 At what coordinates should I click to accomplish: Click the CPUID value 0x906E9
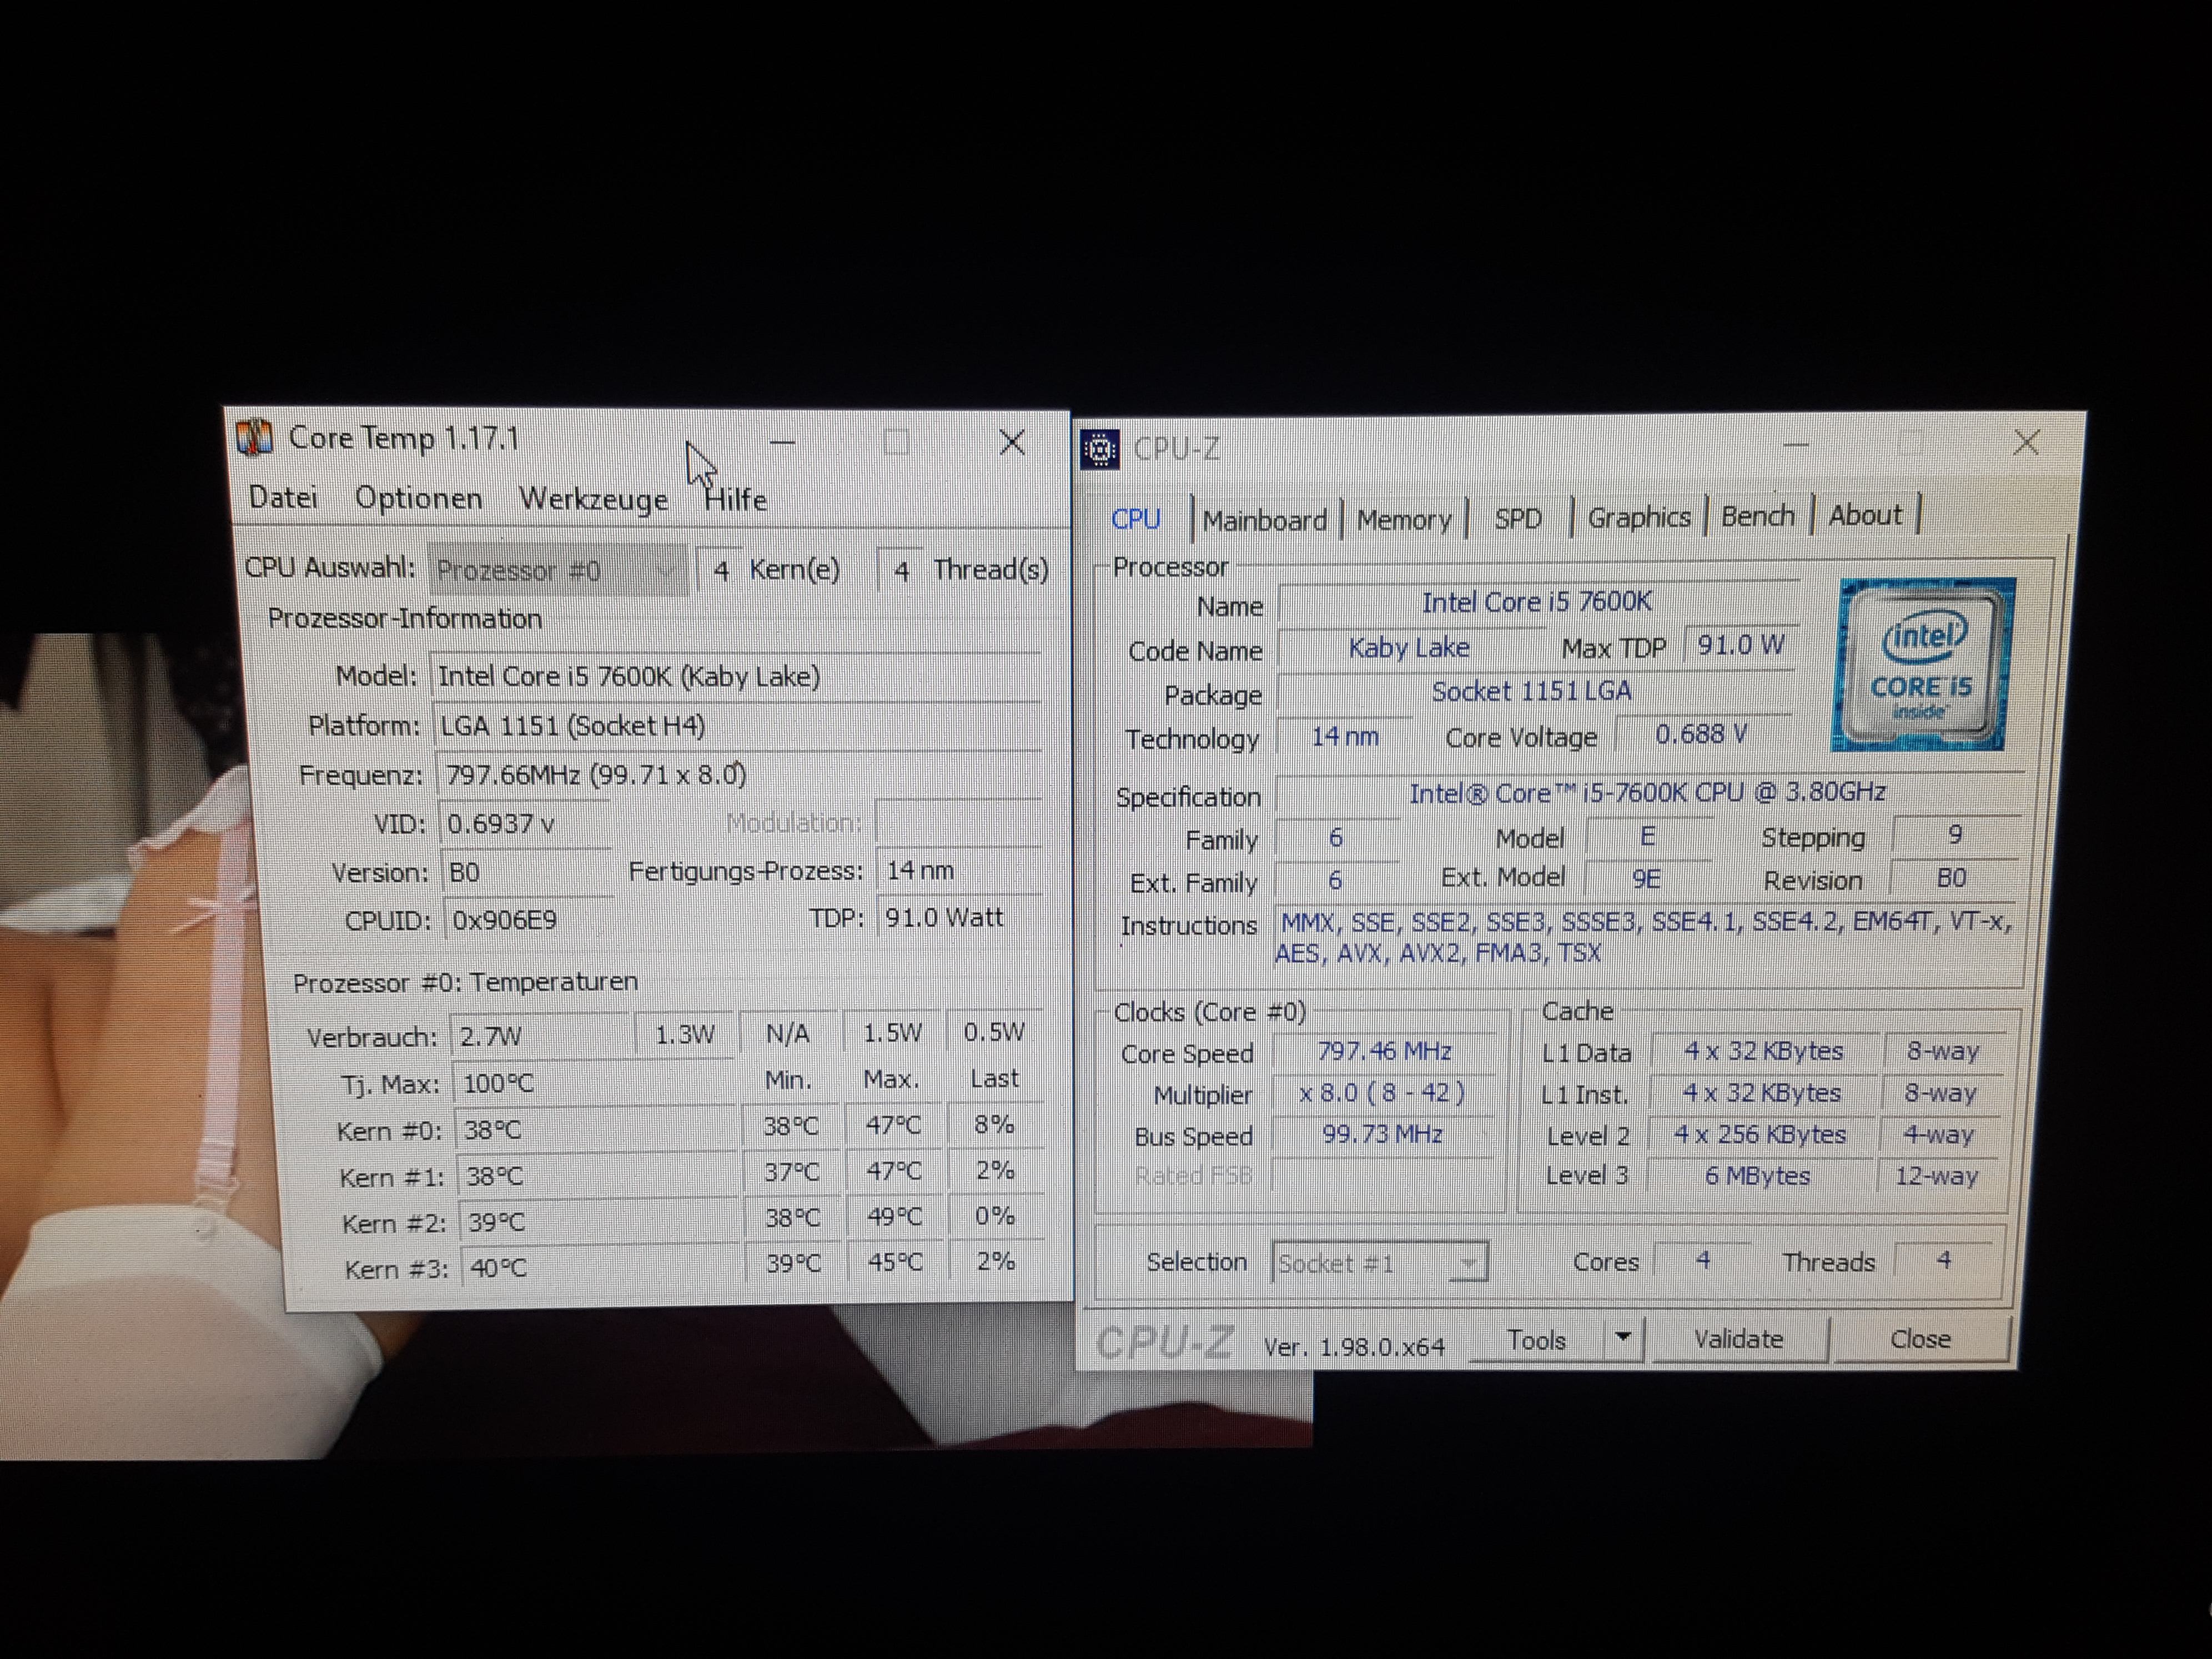click(528, 920)
